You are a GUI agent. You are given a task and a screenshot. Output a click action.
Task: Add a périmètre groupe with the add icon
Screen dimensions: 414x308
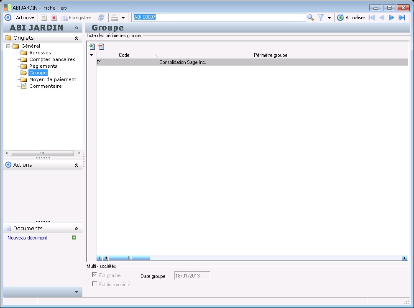point(92,47)
